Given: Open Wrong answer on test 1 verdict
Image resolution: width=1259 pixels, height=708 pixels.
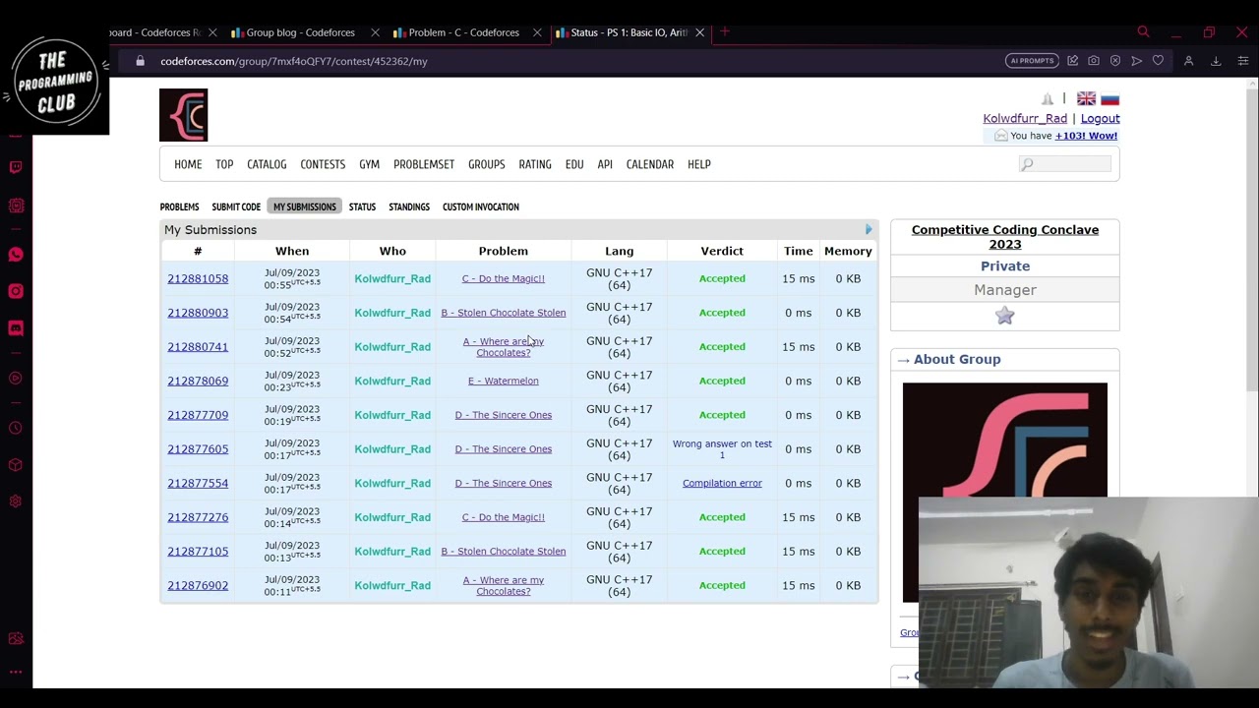Looking at the screenshot, I should [x=722, y=449].
